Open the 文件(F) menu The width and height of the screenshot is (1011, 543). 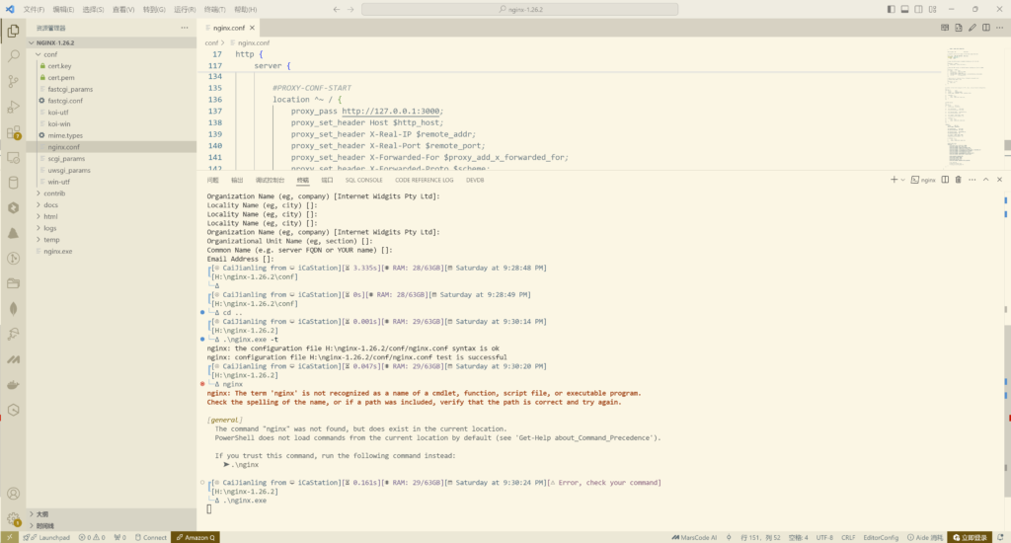[34, 9]
